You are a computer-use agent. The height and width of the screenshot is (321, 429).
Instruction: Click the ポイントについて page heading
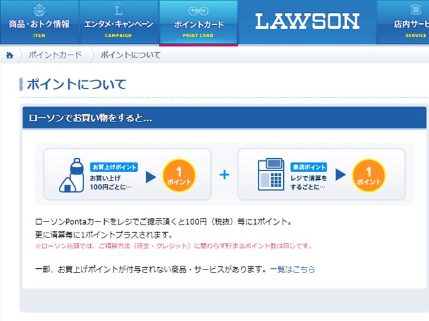click(77, 84)
